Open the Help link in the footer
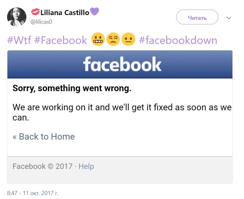Image resolution: width=244 pixels, height=199 pixels. (86, 166)
